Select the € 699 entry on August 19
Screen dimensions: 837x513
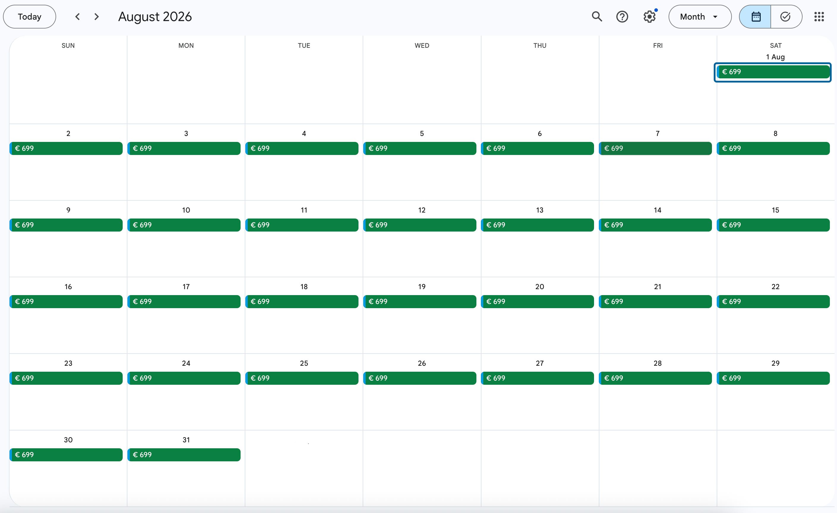click(419, 302)
